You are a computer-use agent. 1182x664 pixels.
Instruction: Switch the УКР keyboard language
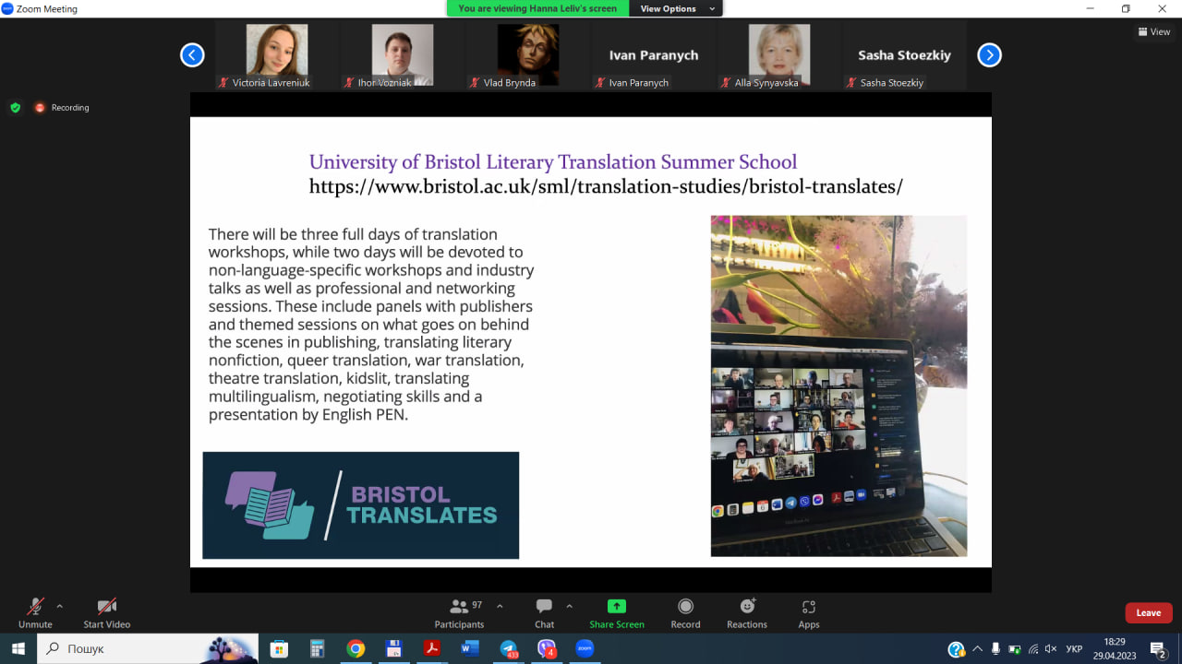tap(1074, 649)
